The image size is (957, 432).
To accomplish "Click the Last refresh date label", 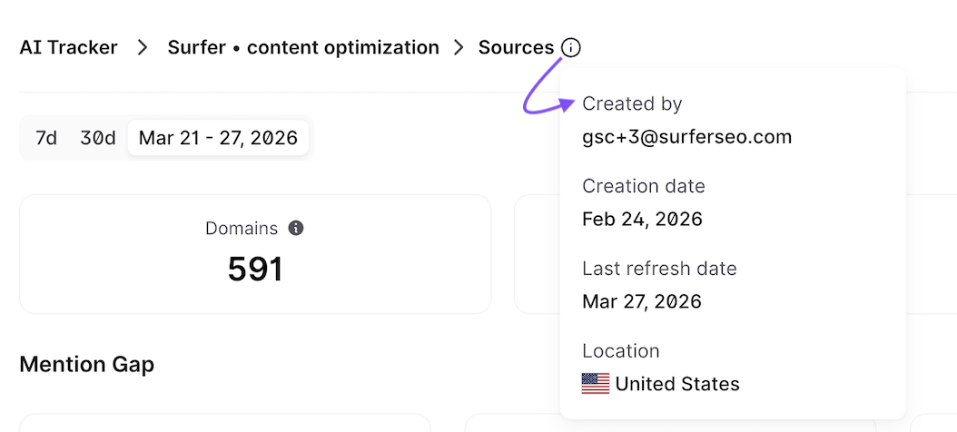I will [659, 269].
